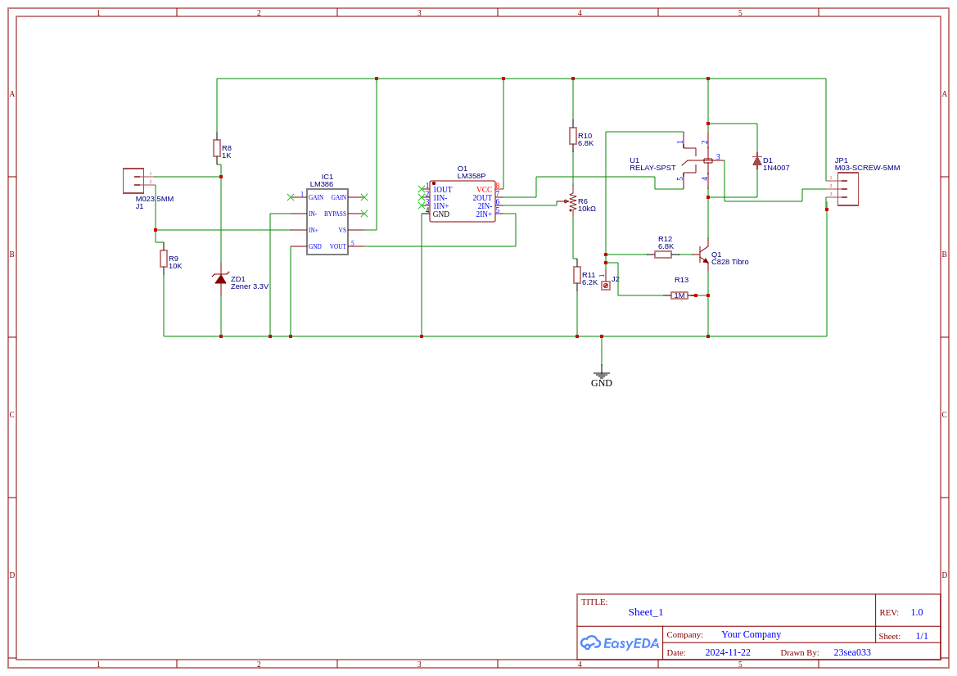The width and height of the screenshot is (957, 676).
Task: Select the R12 6.8K resistor symbol
Action: (663, 255)
